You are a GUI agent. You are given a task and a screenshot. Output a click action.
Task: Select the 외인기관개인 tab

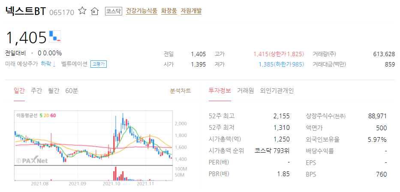pos(277,91)
